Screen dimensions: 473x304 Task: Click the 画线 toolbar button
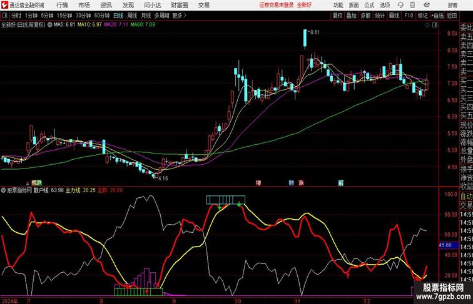click(394, 16)
